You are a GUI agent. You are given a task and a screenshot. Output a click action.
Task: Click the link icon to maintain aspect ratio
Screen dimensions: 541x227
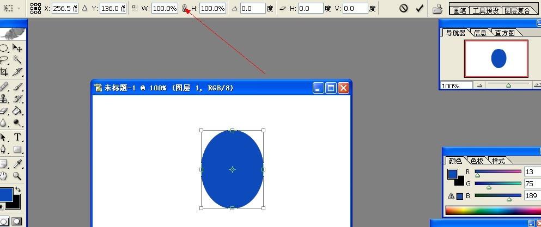coord(185,9)
